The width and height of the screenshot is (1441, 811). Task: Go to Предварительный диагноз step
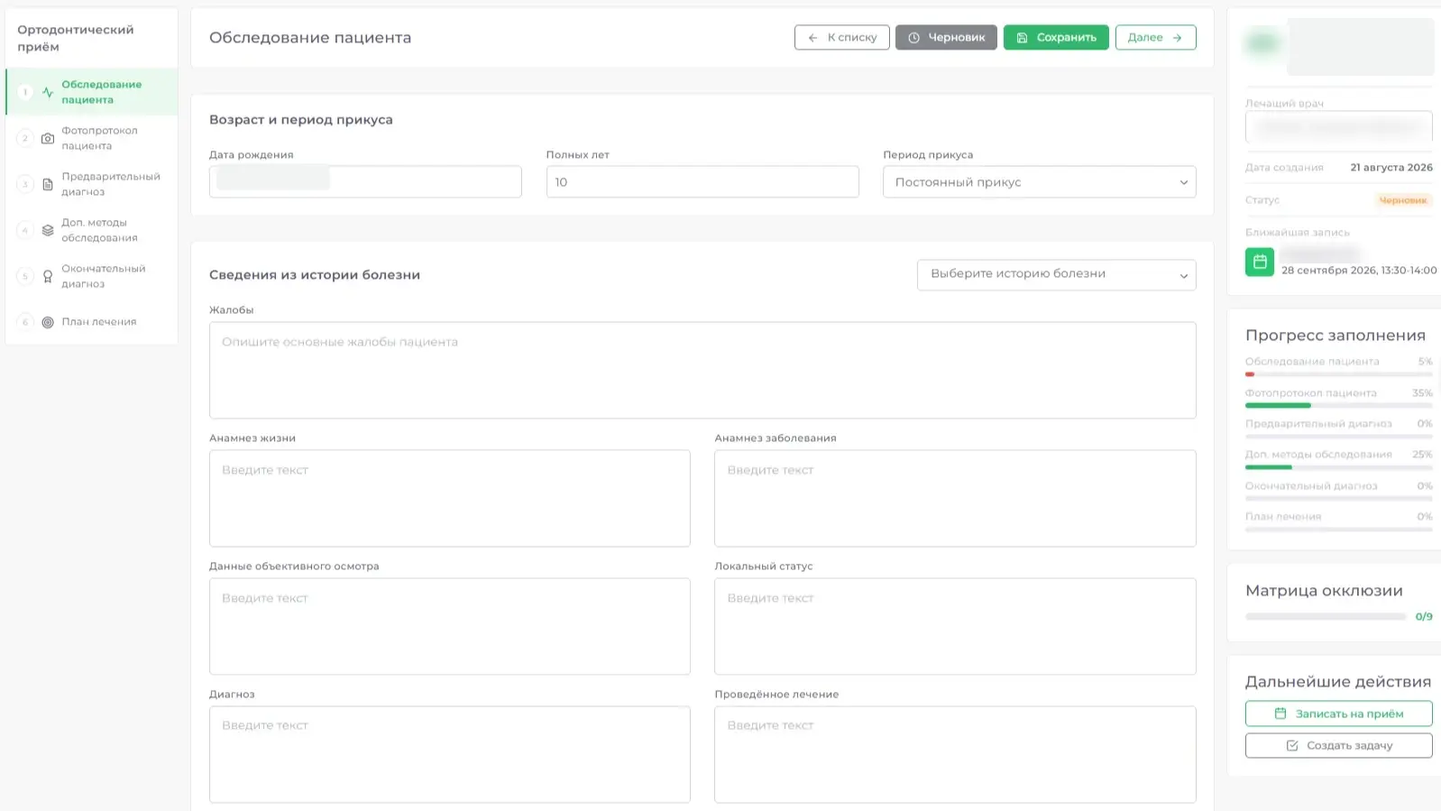click(x=91, y=184)
